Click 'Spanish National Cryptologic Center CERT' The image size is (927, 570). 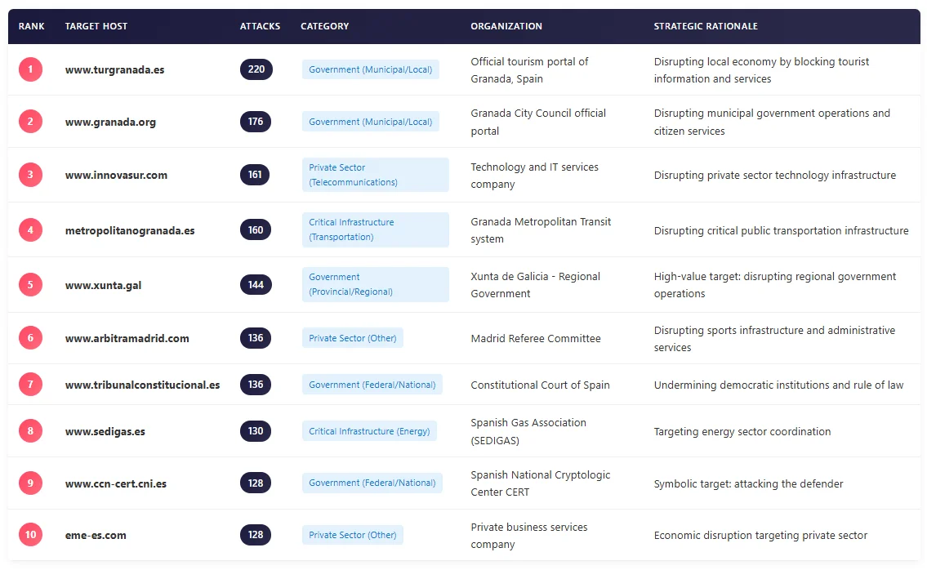coord(541,483)
